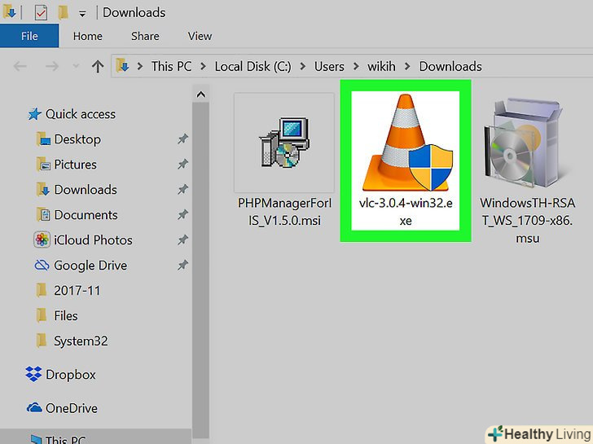Expand the chevron after Local Disk (C:)
This screenshot has height=444, width=593.
pyautogui.click(x=302, y=67)
